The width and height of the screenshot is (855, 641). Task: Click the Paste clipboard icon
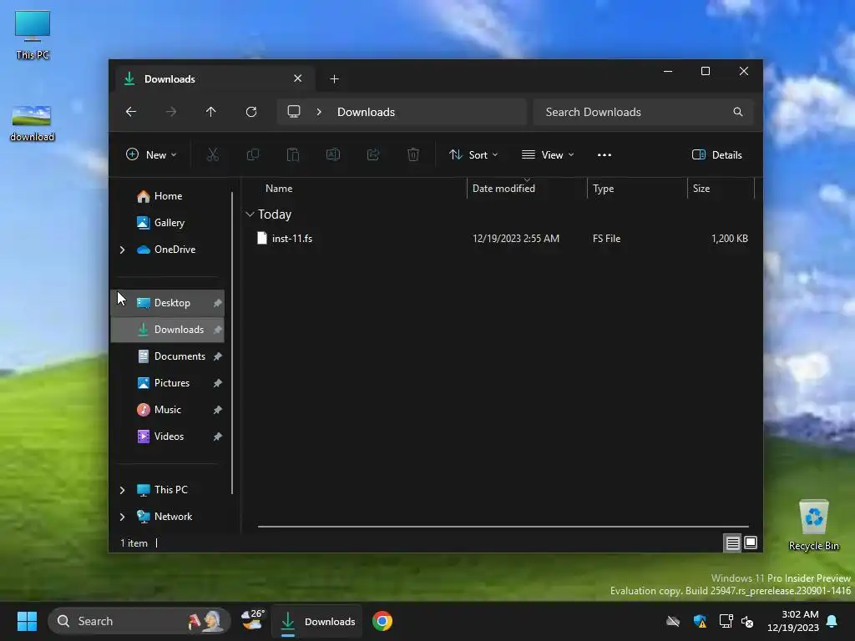tap(293, 154)
